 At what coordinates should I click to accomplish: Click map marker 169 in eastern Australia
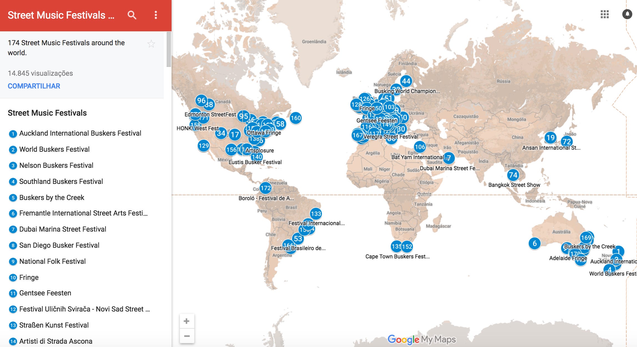click(586, 238)
